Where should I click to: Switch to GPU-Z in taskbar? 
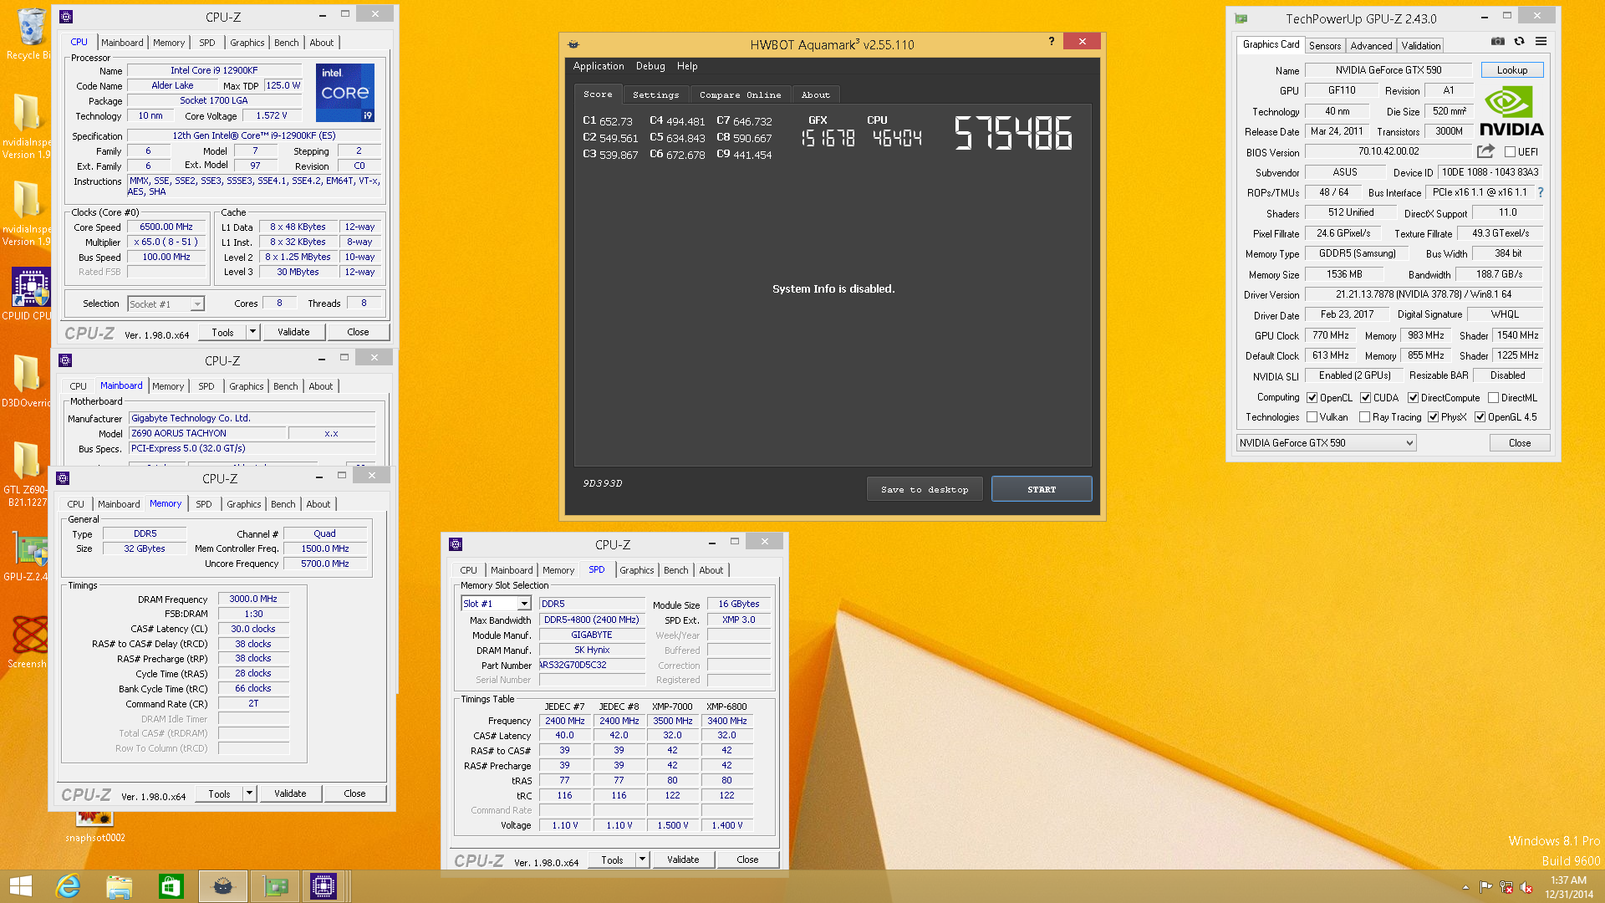tap(275, 886)
